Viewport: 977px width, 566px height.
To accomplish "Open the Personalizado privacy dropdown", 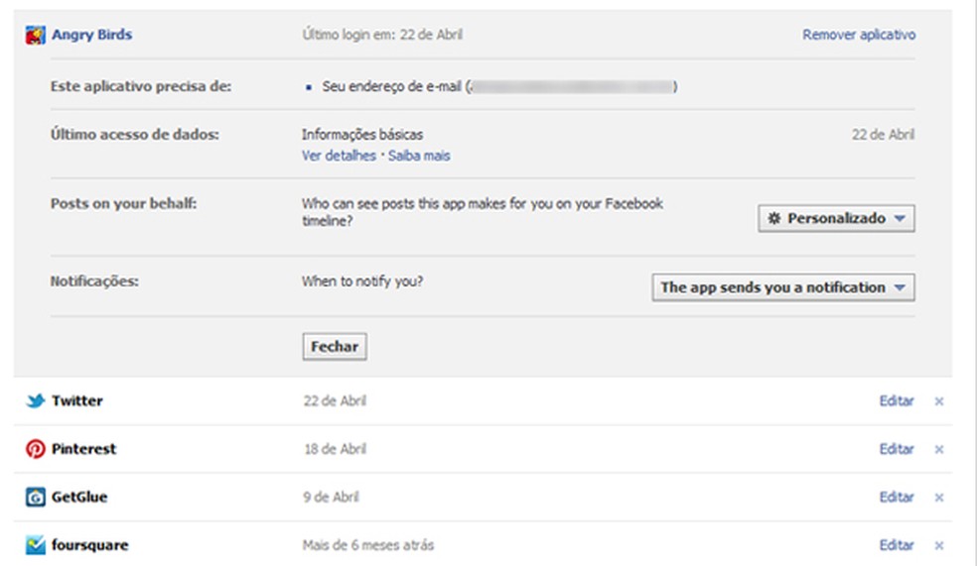I will (836, 218).
